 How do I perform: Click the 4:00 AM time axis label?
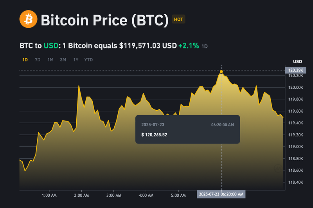point(146,194)
